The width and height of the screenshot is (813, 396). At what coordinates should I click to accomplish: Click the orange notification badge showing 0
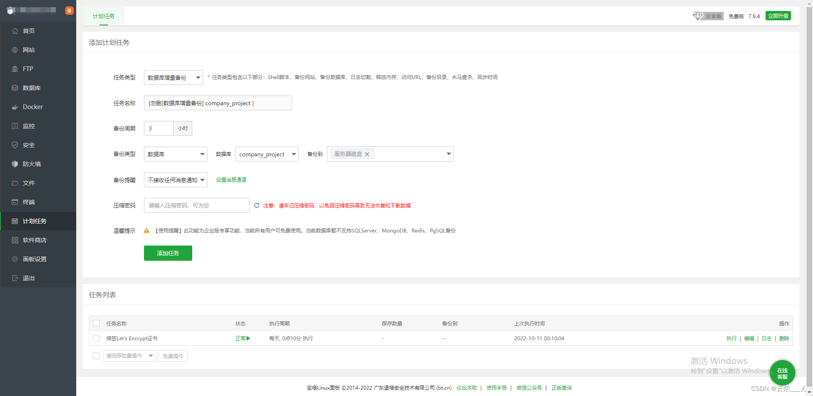pos(69,11)
